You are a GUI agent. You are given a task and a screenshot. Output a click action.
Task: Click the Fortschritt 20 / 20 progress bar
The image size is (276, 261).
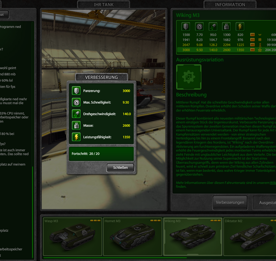point(101,154)
